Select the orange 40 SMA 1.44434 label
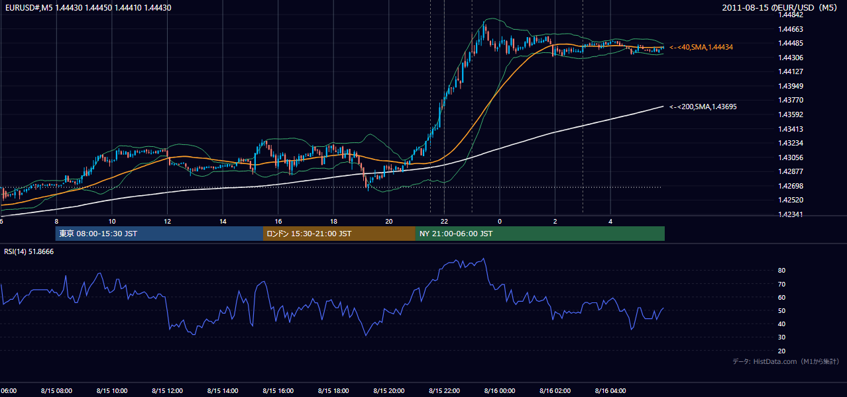 pyautogui.click(x=701, y=47)
